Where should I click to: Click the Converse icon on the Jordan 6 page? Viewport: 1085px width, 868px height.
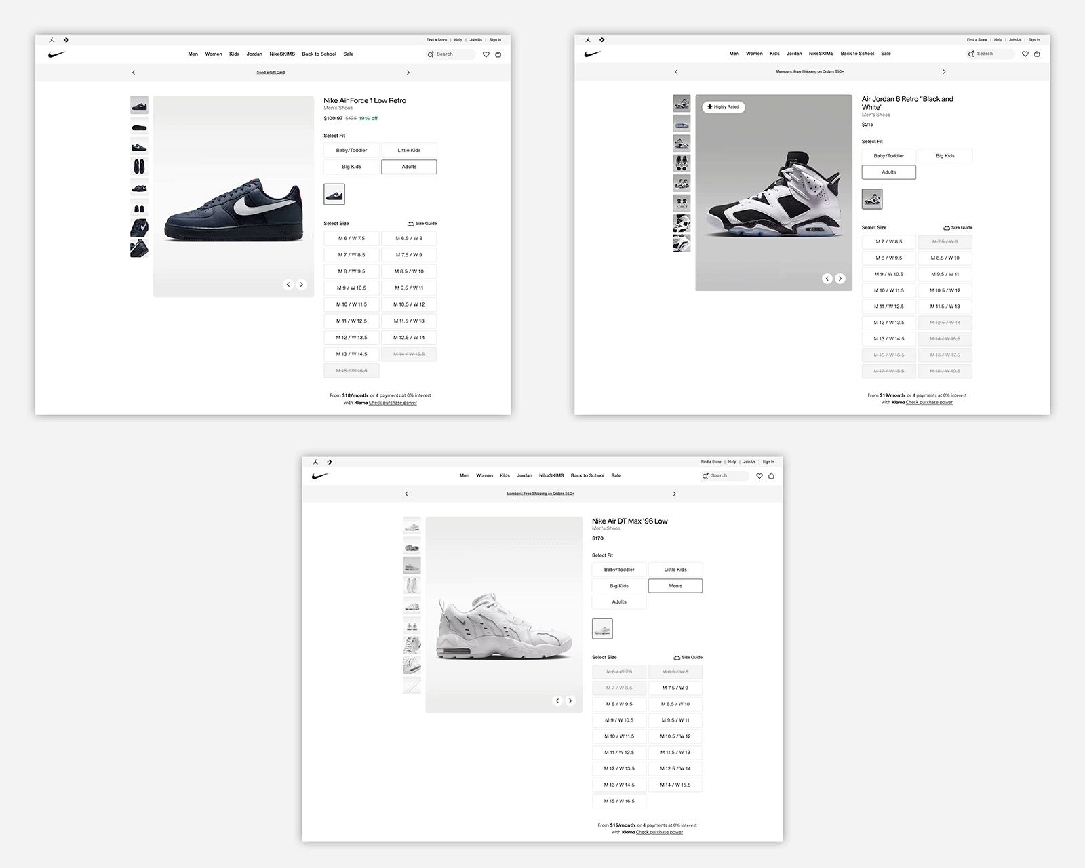(x=602, y=40)
